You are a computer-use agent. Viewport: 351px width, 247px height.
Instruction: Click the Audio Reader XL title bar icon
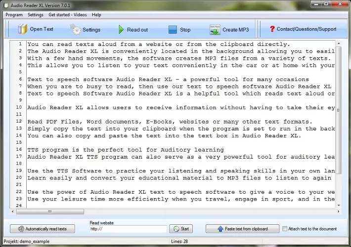6,5
